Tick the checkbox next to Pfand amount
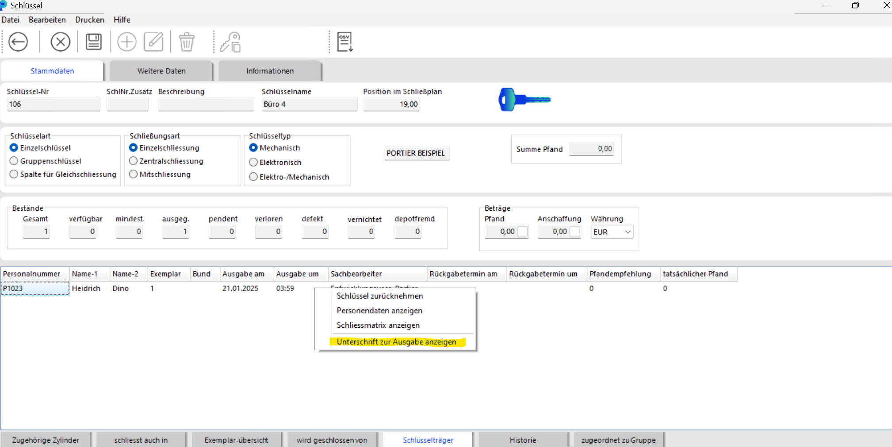This screenshot has height=447, width=892. [x=522, y=231]
